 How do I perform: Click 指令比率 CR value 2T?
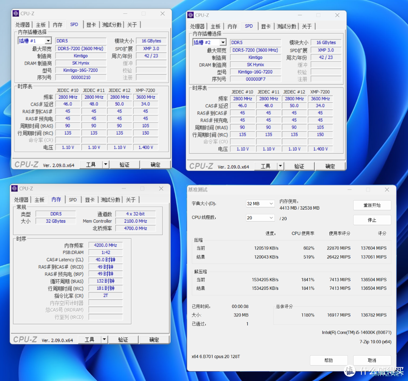point(105,295)
